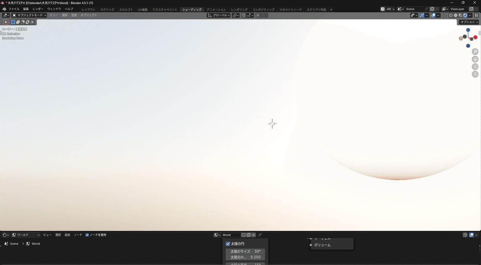This screenshot has width=481, height=265.
Task: Switch to the モデリング workspace tab
Action: [107, 9]
